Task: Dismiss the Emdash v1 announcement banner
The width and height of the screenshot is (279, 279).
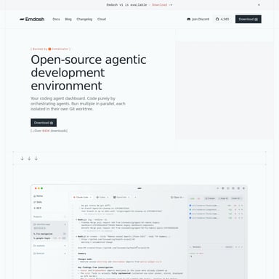Action: coord(259,5)
